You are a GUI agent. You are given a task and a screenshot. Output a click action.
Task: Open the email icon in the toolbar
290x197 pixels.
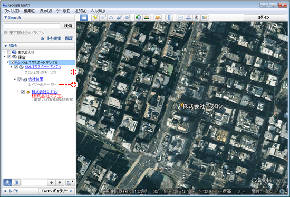coord(180,17)
